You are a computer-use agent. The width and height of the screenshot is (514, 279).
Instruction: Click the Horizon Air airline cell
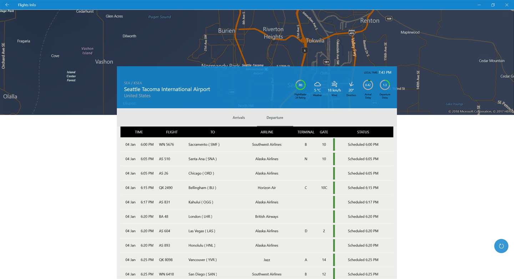pyautogui.click(x=267, y=188)
